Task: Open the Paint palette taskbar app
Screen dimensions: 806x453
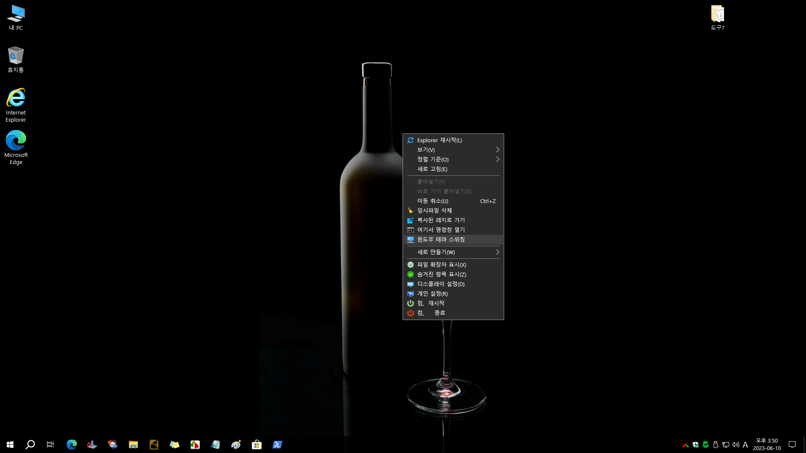Action: click(x=236, y=445)
